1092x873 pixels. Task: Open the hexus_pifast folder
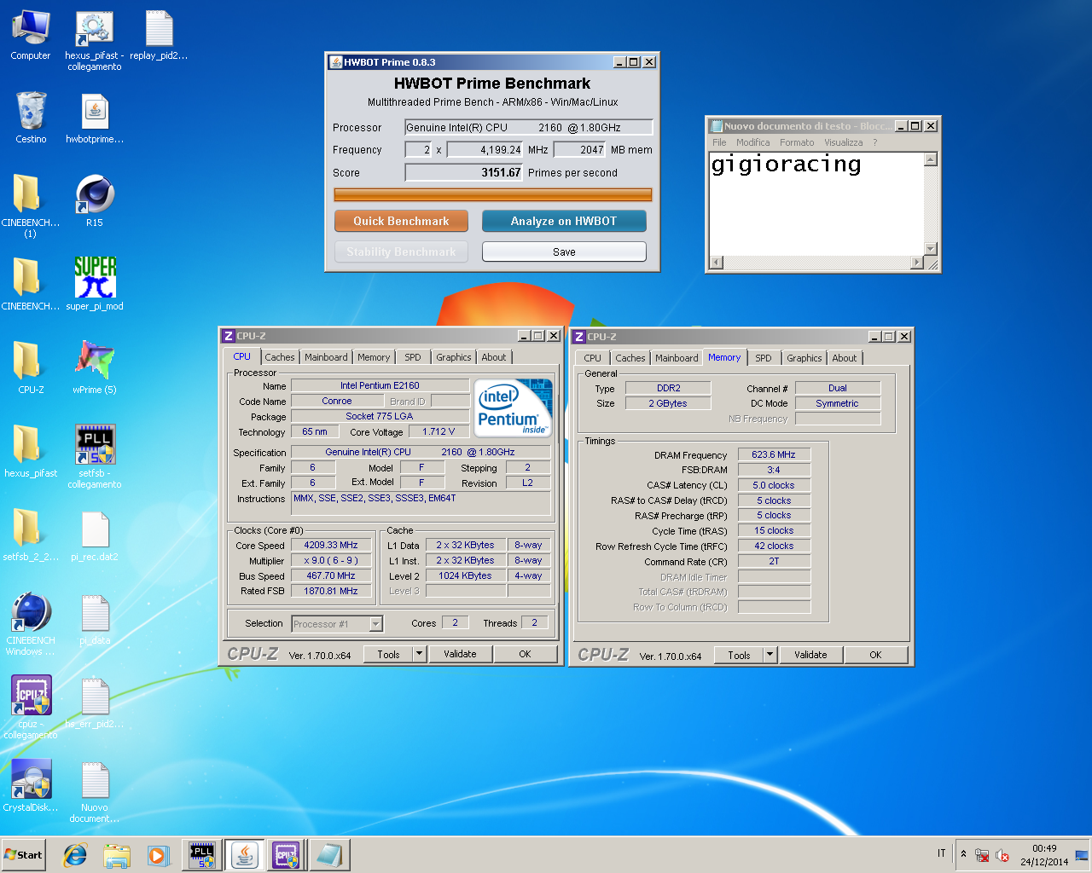[31, 452]
